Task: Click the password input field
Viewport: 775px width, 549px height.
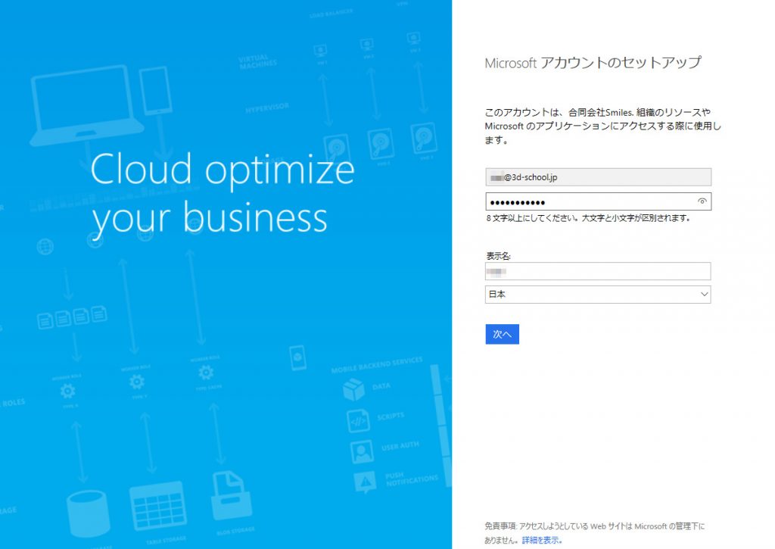Action: (x=598, y=201)
